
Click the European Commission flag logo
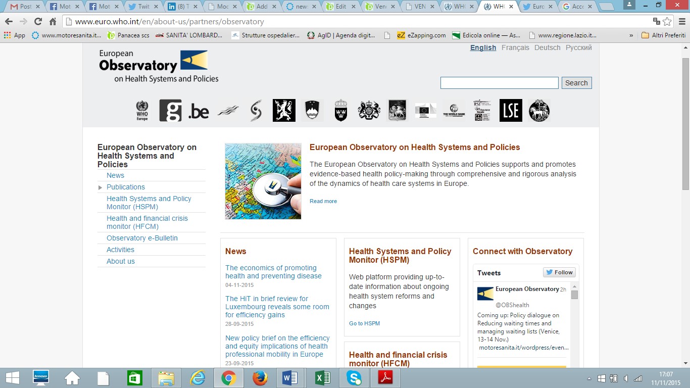[426, 111]
